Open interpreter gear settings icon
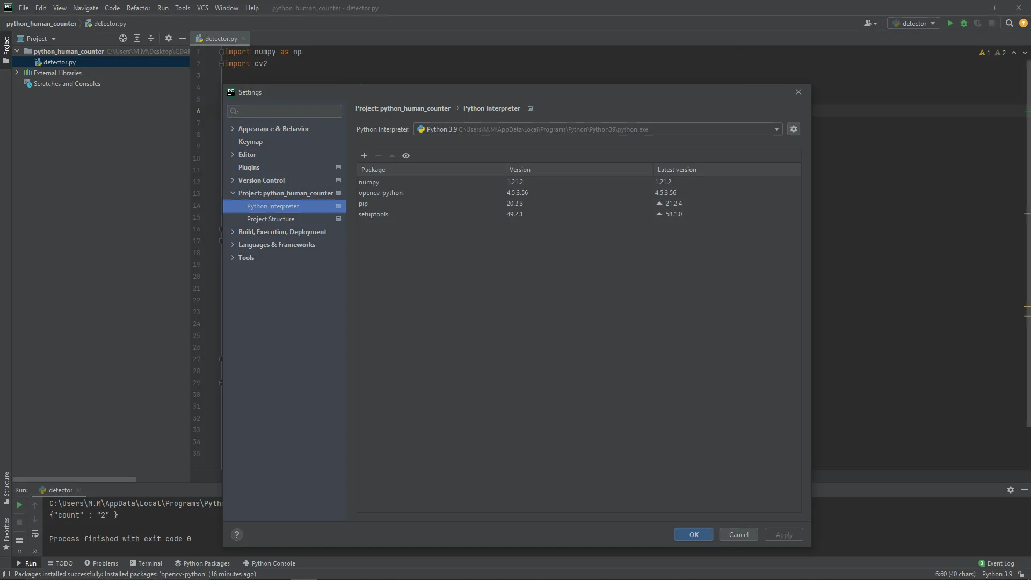The width and height of the screenshot is (1031, 580). (x=794, y=129)
